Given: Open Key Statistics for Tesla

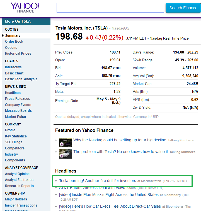Looking at the screenshot, I should [x=16, y=136].
